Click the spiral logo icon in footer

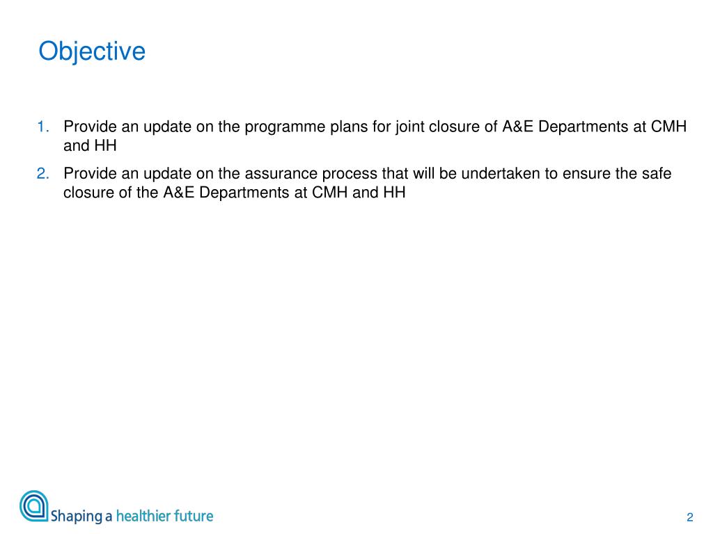coord(33,506)
